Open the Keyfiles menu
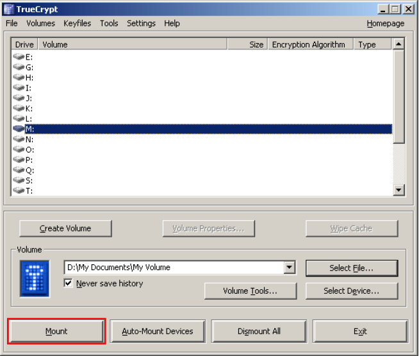Screen dimensions: 419x356 [78, 24]
